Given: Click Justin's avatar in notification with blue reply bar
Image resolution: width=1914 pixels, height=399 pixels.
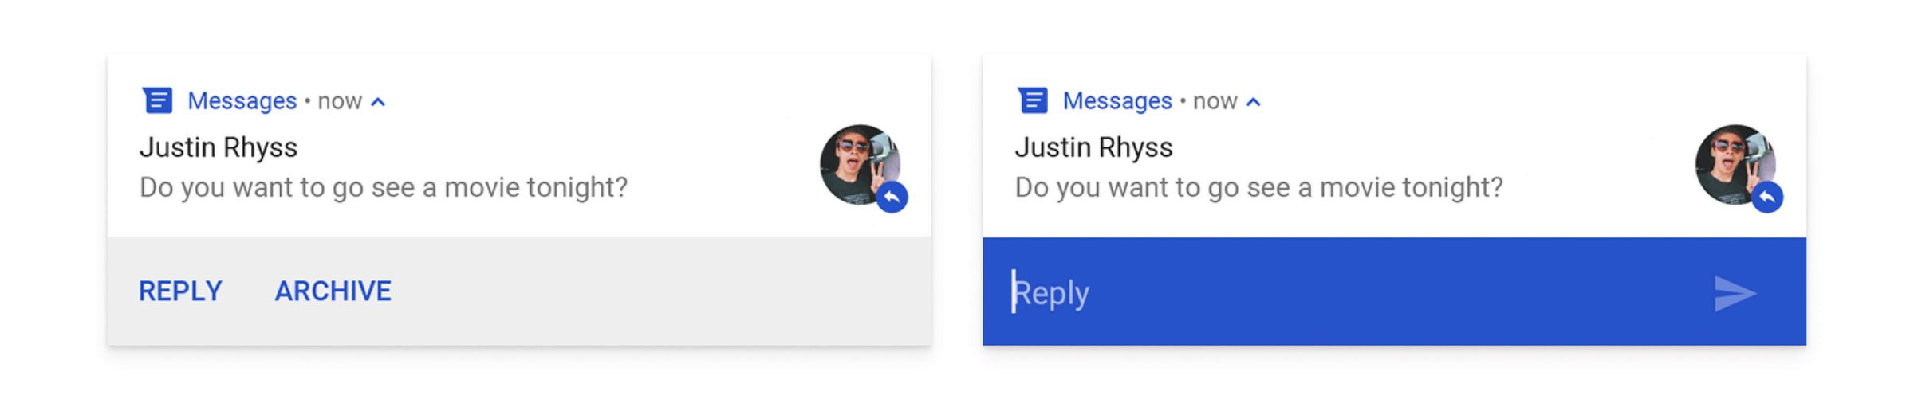Looking at the screenshot, I should tap(1731, 162).
